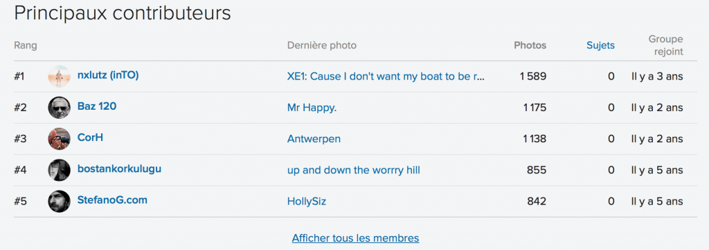709x250 pixels.
Task: Open bostankorkulugu username link
Action: click(119, 169)
